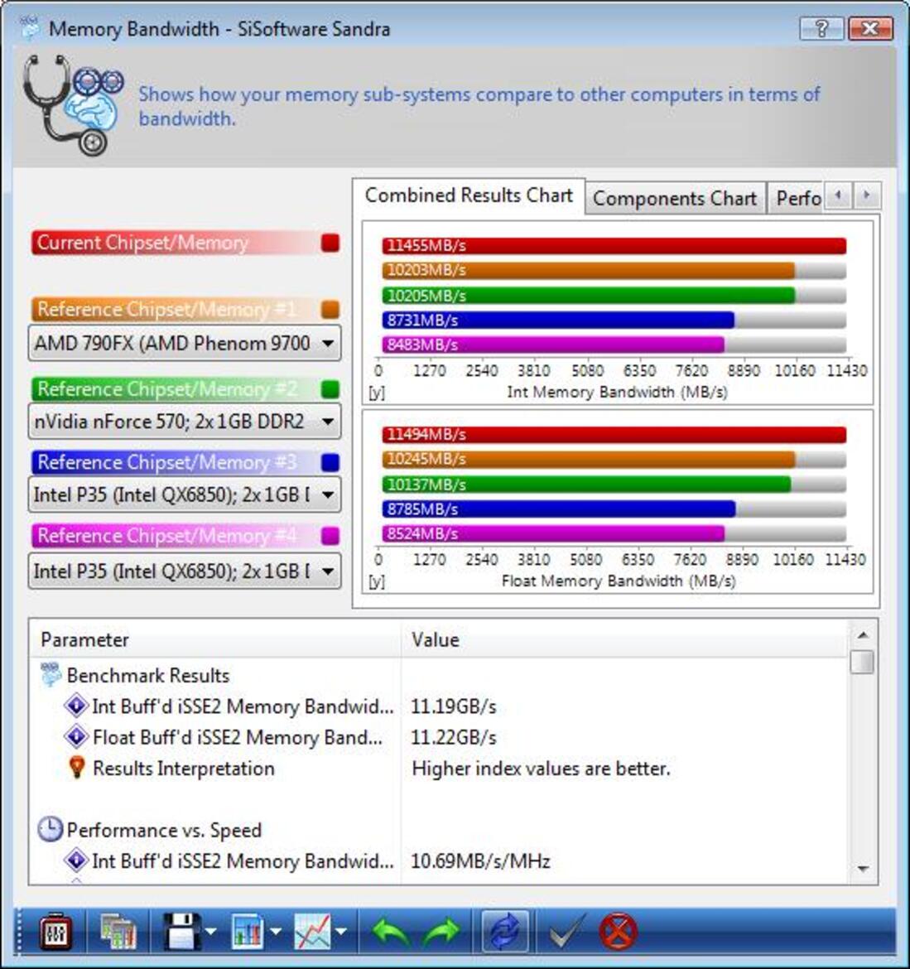The image size is (910, 969).
Task: Switch to Components Chart tab
Action: (675, 199)
